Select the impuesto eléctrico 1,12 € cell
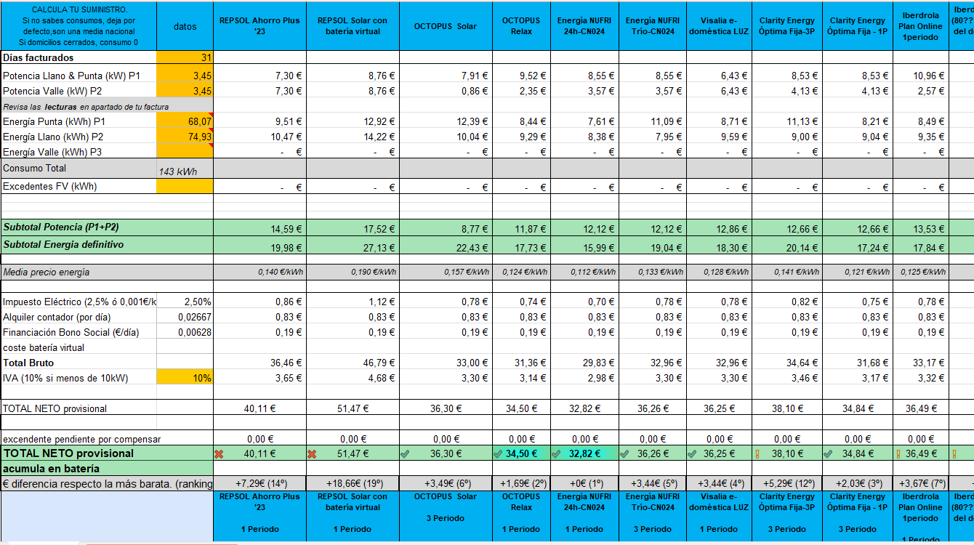974x545 pixels. tap(353, 302)
